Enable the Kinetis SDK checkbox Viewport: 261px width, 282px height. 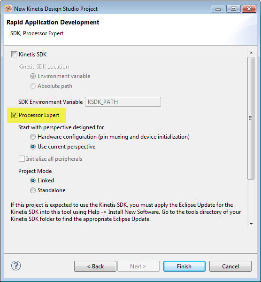(14, 55)
